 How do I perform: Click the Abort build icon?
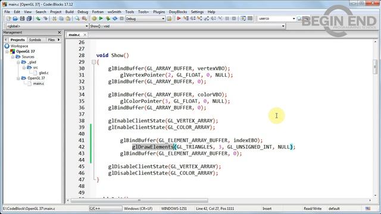pos(121,18)
